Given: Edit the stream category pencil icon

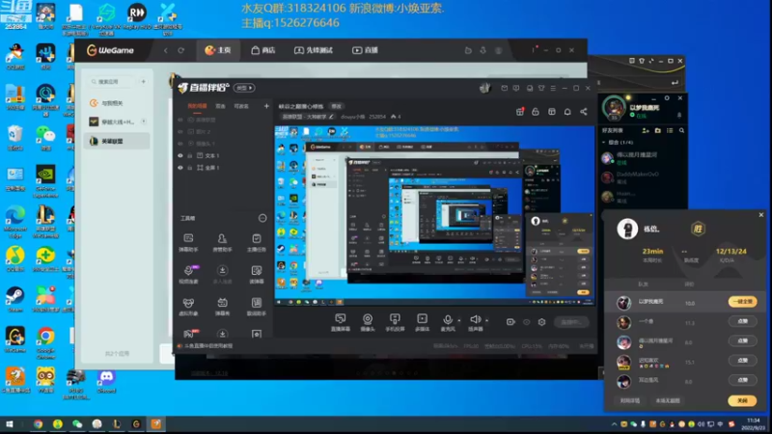Looking at the screenshot, I should [x=331, y=117].
